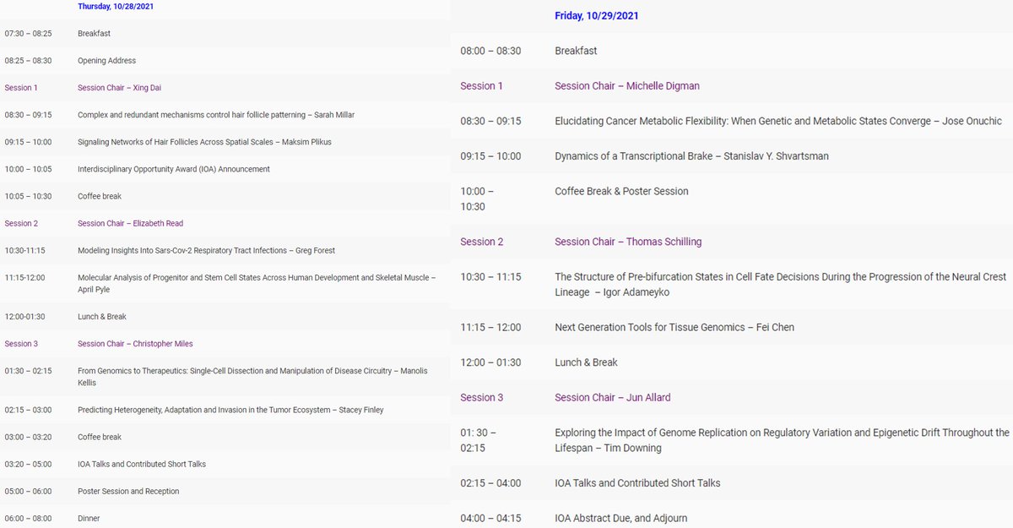Select the Jose Onuchic Cancer Metabolic Flexibility talk
This screenshot has width=1013, height=528.
pyautogui.click(x=778, y=121)
